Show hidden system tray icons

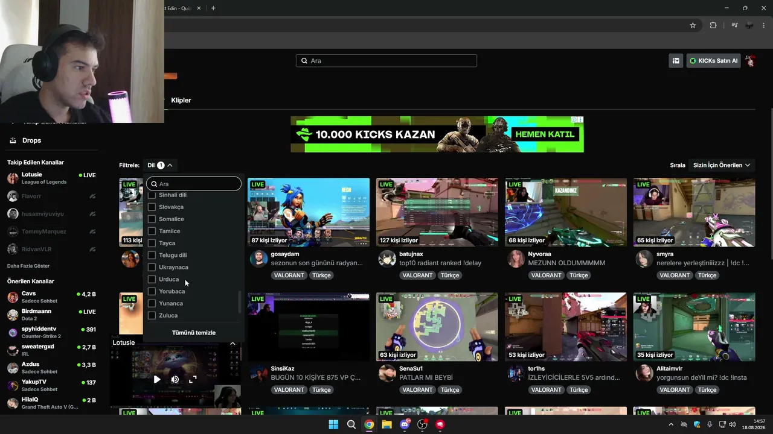tap(672, 424)
